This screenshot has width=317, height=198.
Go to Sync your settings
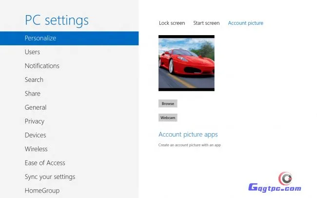(x=50, y=177)
